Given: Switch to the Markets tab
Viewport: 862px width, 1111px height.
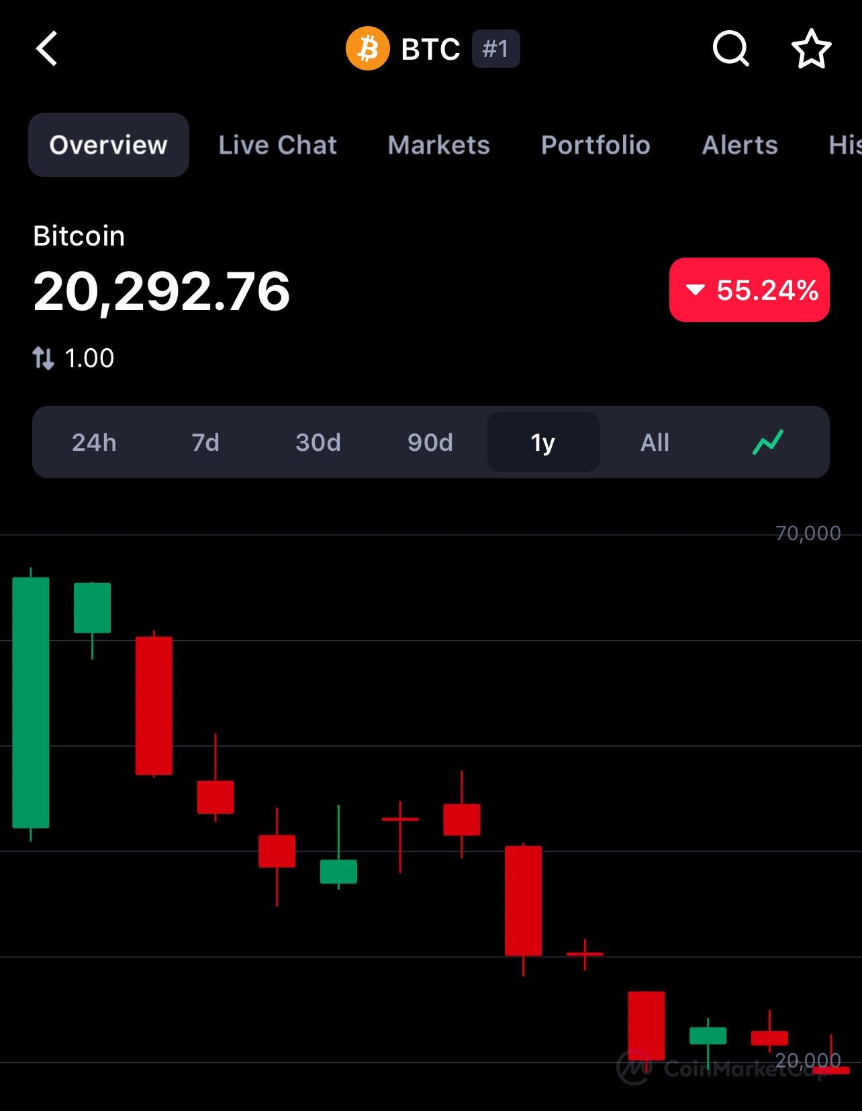Looking at the screenshot, I should pyautogui.click(x=438, y=145).
